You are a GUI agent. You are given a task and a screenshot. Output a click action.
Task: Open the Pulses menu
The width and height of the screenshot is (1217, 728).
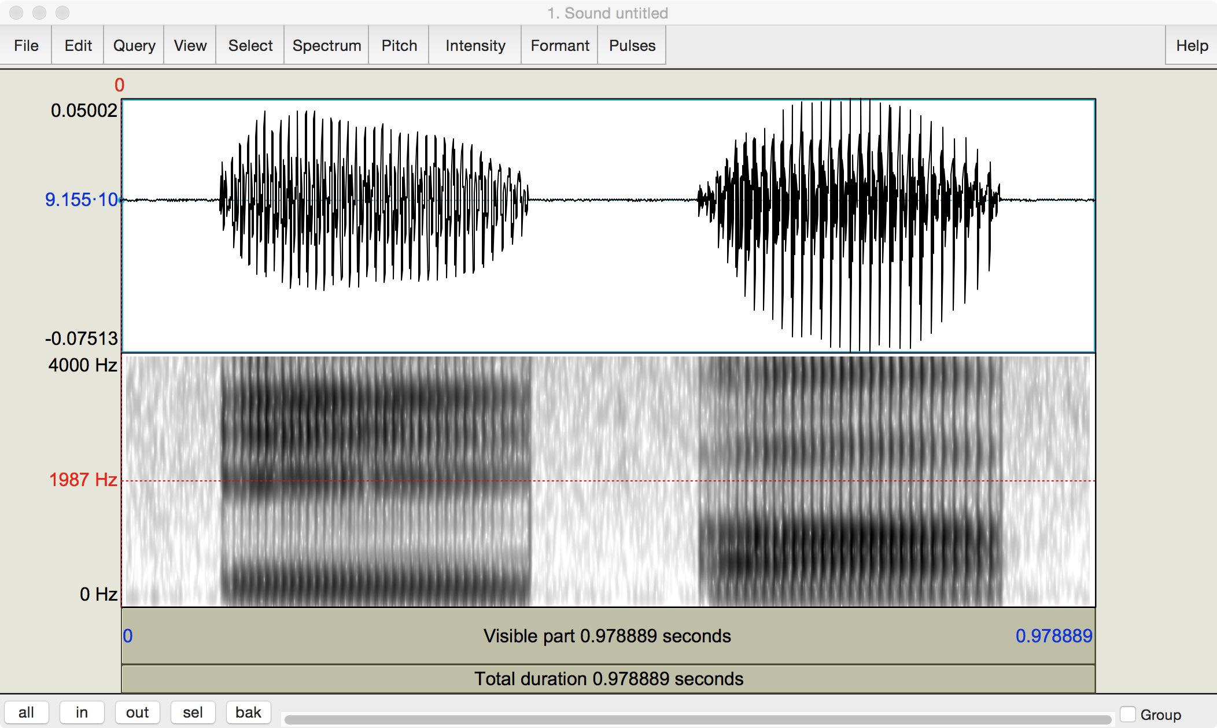tap(632, 45)
